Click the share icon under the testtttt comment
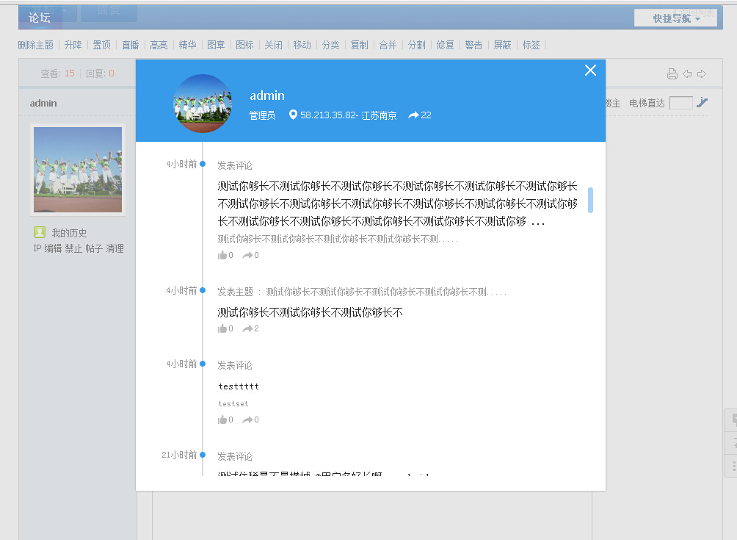This screenshot has width=737, height=540. click(x=247, y=420)
